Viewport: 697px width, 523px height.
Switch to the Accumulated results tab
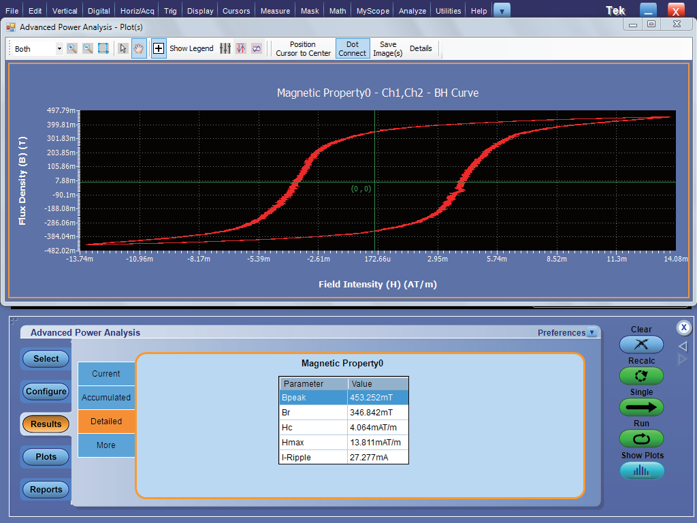coord(106,398)
